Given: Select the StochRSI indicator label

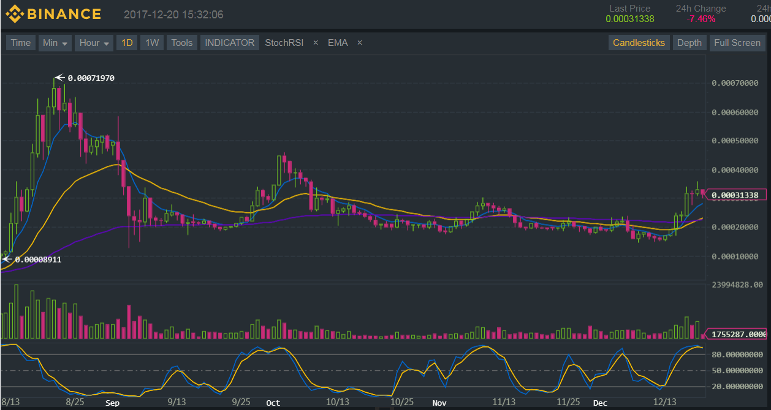Looking at the screenshot, I should point(284,43).
